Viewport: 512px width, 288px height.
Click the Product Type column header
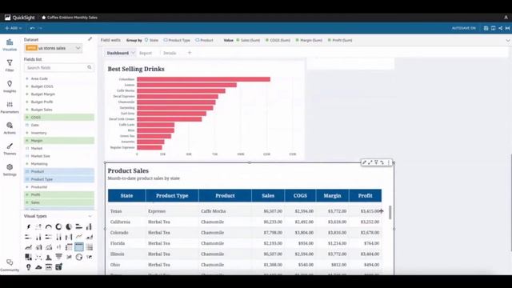coord(172,195)
